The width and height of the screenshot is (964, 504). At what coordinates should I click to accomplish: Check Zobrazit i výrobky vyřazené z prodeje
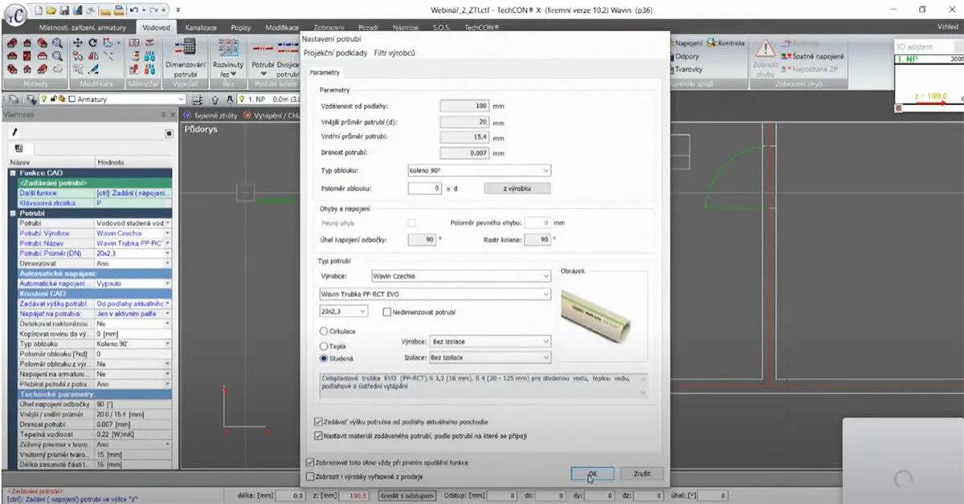pos(311,477)
